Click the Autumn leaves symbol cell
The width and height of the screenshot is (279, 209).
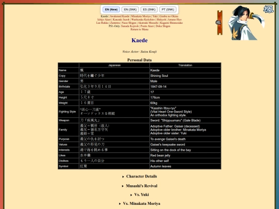(185, 166)
